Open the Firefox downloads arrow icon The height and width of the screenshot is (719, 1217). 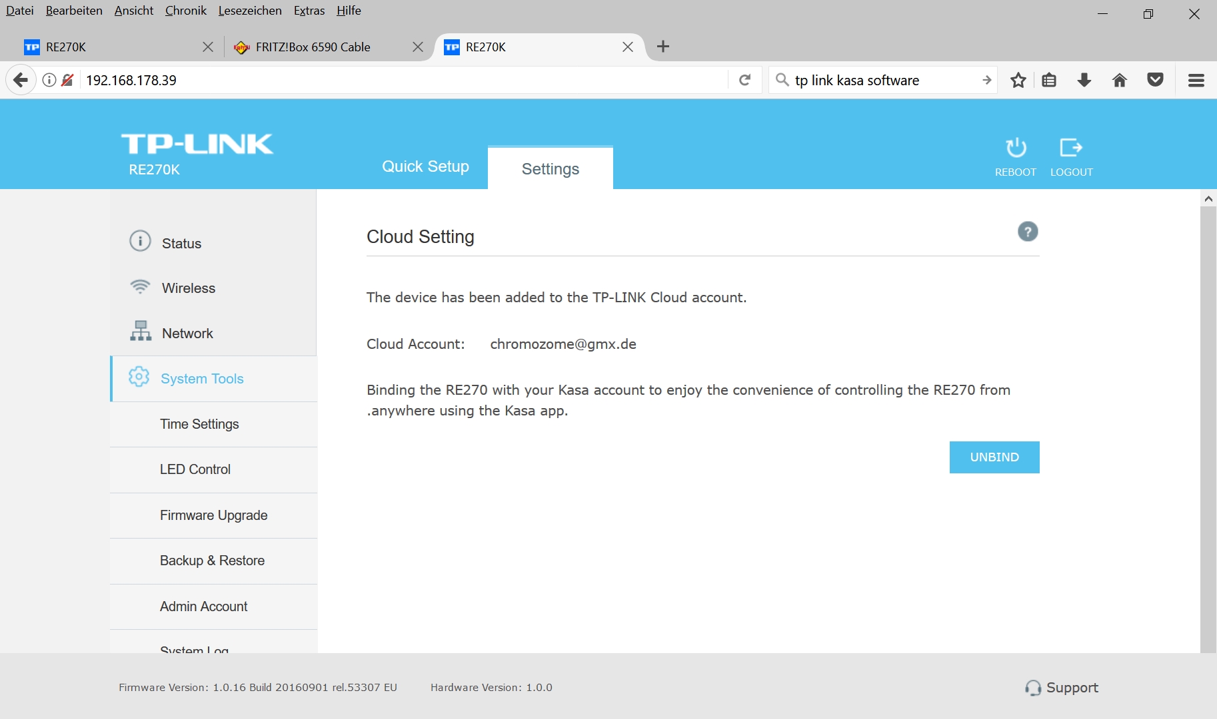point(1084,81)
